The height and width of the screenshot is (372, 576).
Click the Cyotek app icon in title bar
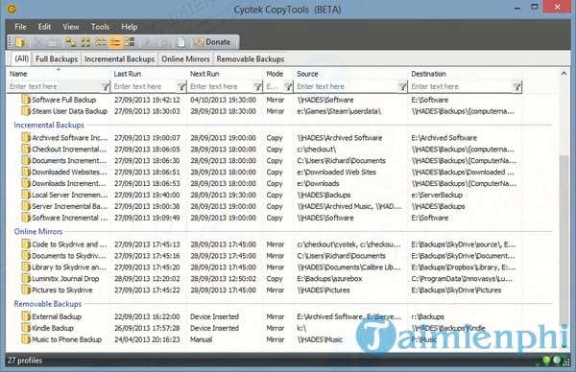click(x=12, y=9)
